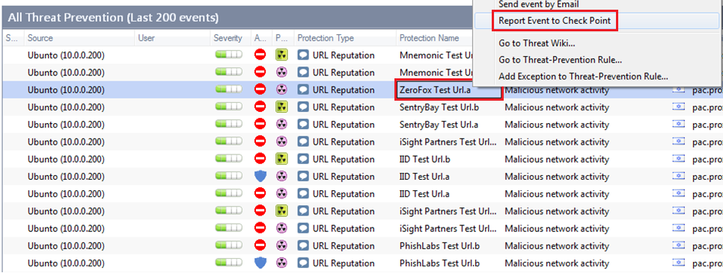The width and height of the screenshot is (723, 273).
Task: Click the block icon in SentryBay Test Url.a row
Action: tap(260, 125)
